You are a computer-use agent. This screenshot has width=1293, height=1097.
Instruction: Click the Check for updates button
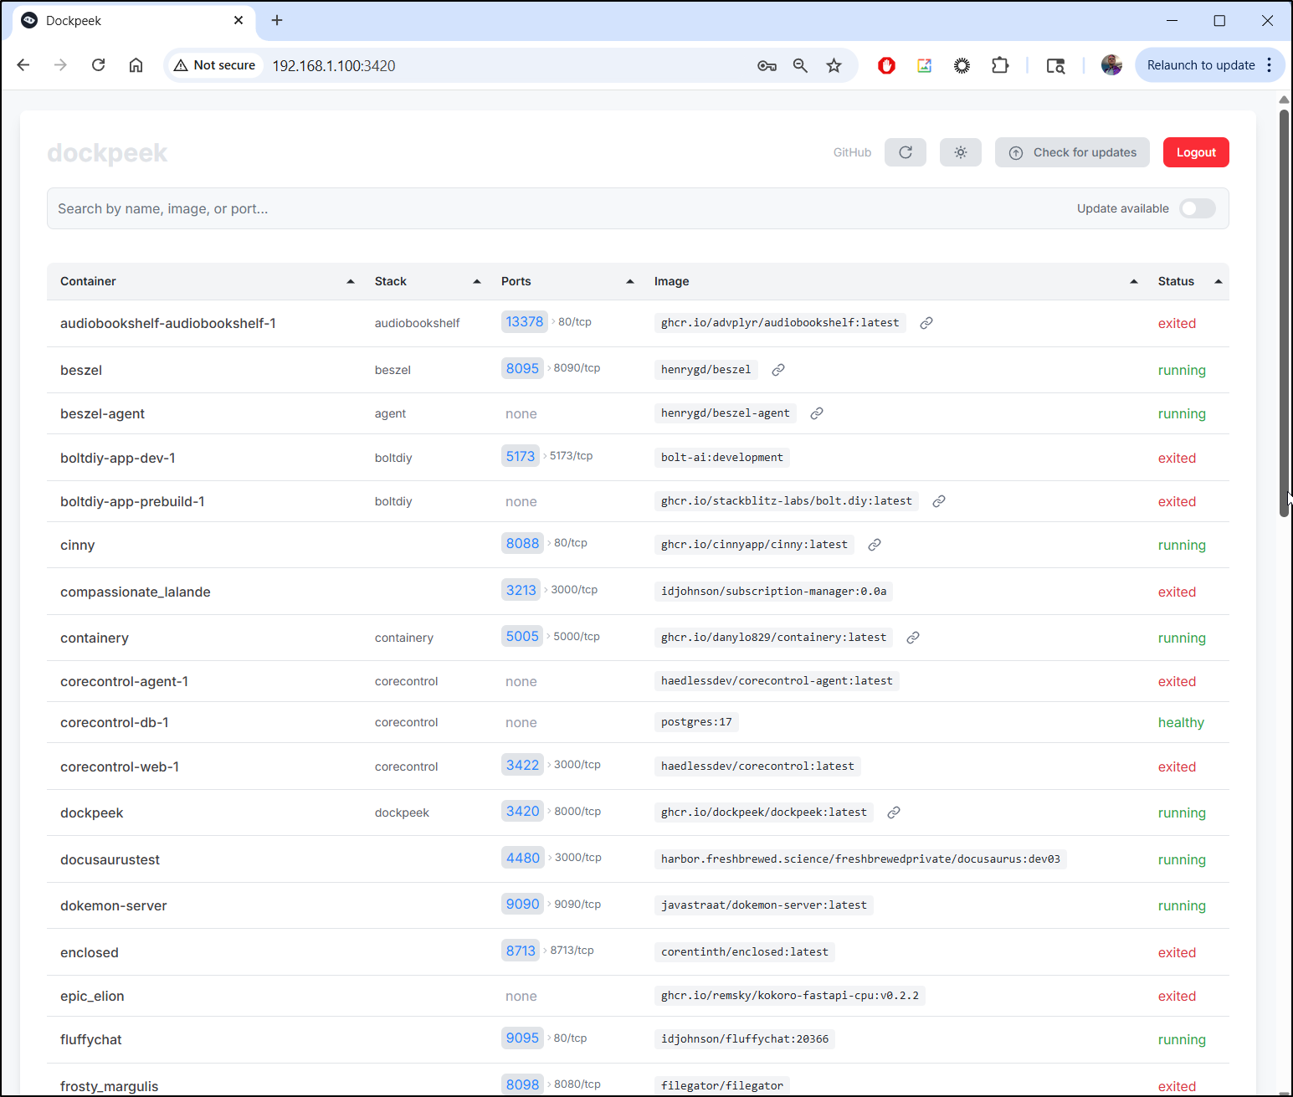(x=1072, y=152)
